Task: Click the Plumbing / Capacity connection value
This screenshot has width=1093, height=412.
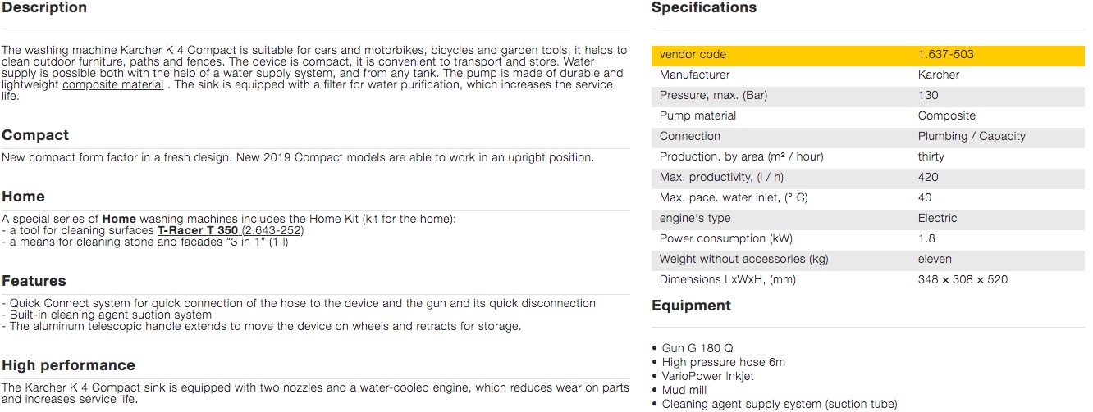Action: [972, 137]
